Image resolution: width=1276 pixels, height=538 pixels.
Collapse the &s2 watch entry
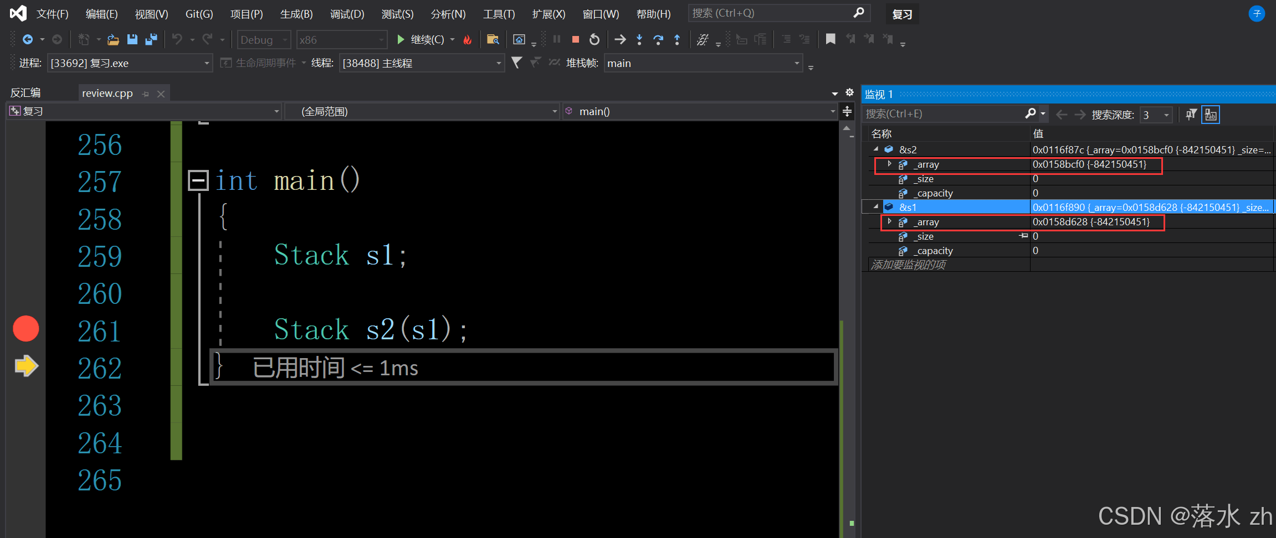tap(876, 149)
